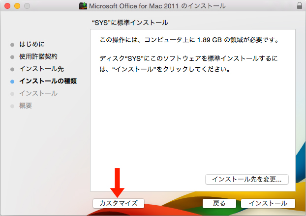The width and height of the screenshot is (306, 216).
Task: Click the gray bullet beside はじめに
Action: 12,45
